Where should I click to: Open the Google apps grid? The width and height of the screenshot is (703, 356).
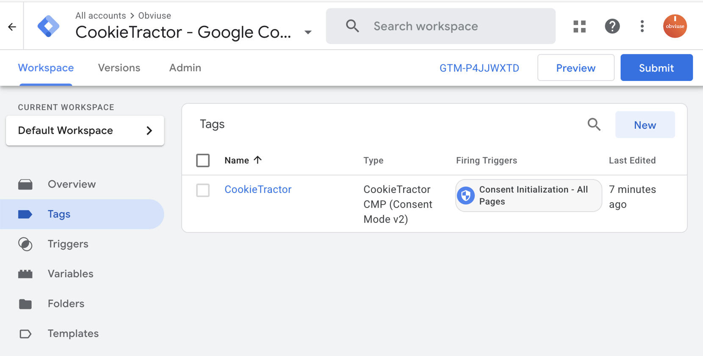click(579, 26)
